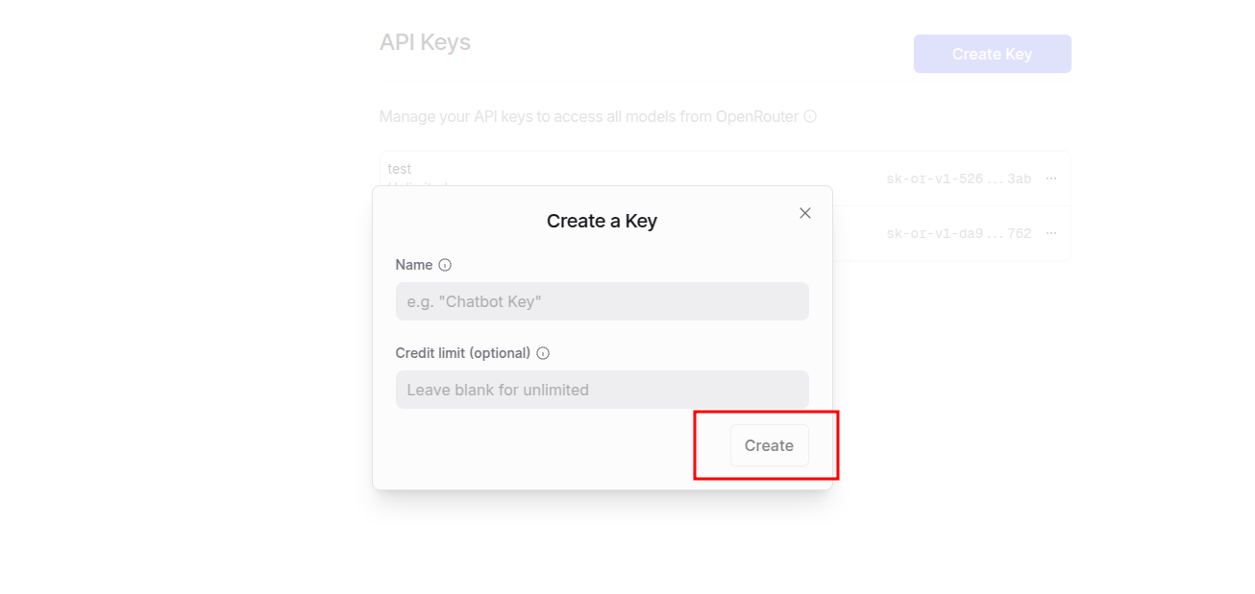
Task: Open the ellipsis menu for the sk-or-v1-da9 key
Action: pos(1050,233)
